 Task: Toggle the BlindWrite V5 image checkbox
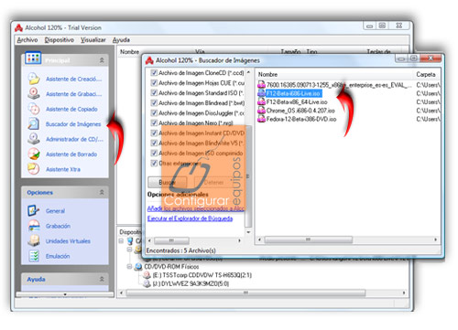[x=154, y=144]
